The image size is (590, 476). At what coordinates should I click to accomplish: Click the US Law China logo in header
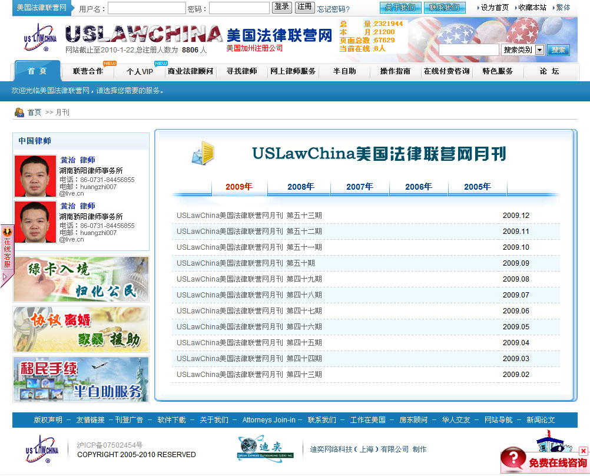40,38
